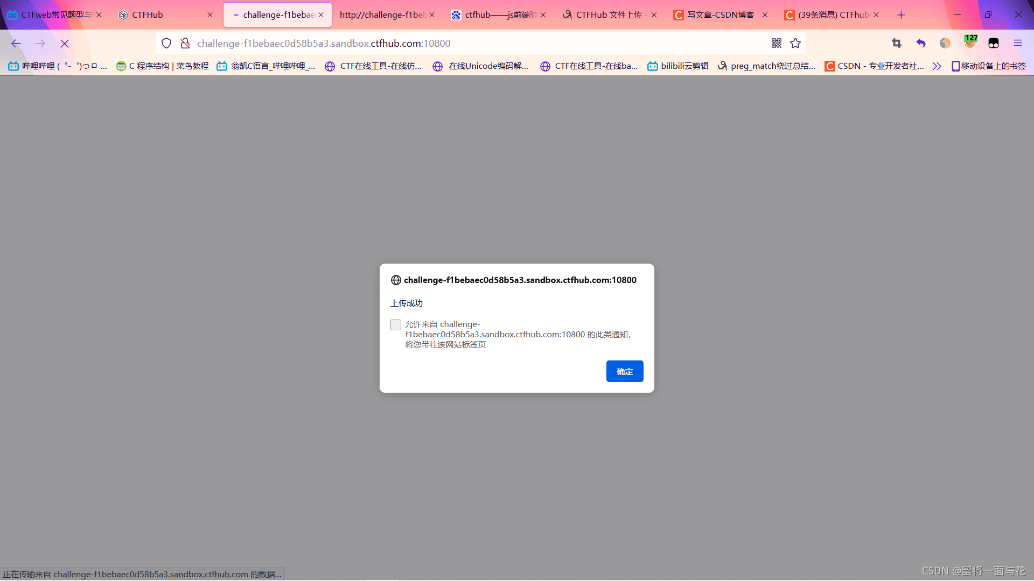
Task: Expand the hidden bookmarks chevron overflow
Action: 937,66
